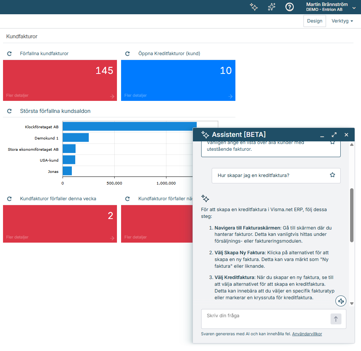361x351 pixels.
Task: Click arrow icon on Förfallna kundfakturor tile
Action: pos(112,96)
